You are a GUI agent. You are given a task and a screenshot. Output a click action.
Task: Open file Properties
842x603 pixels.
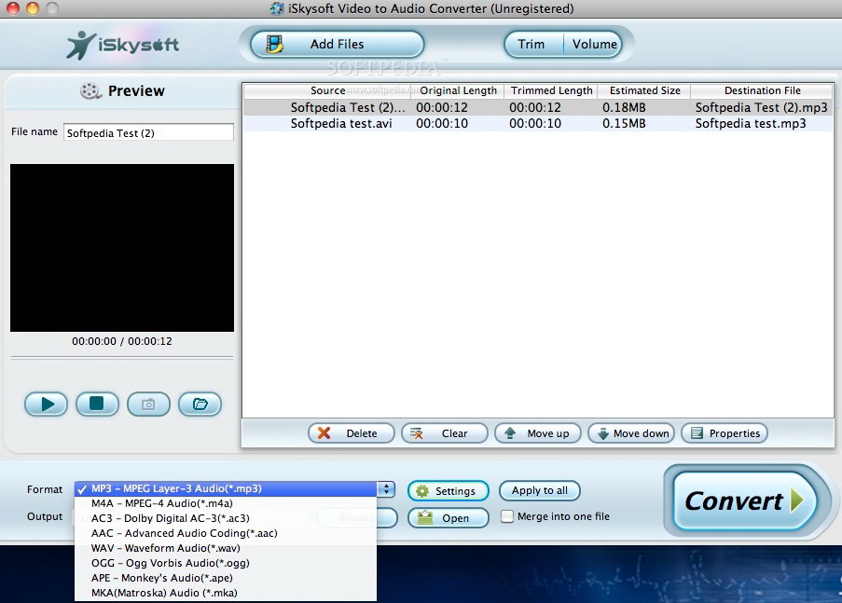click(x=725, y=433)
